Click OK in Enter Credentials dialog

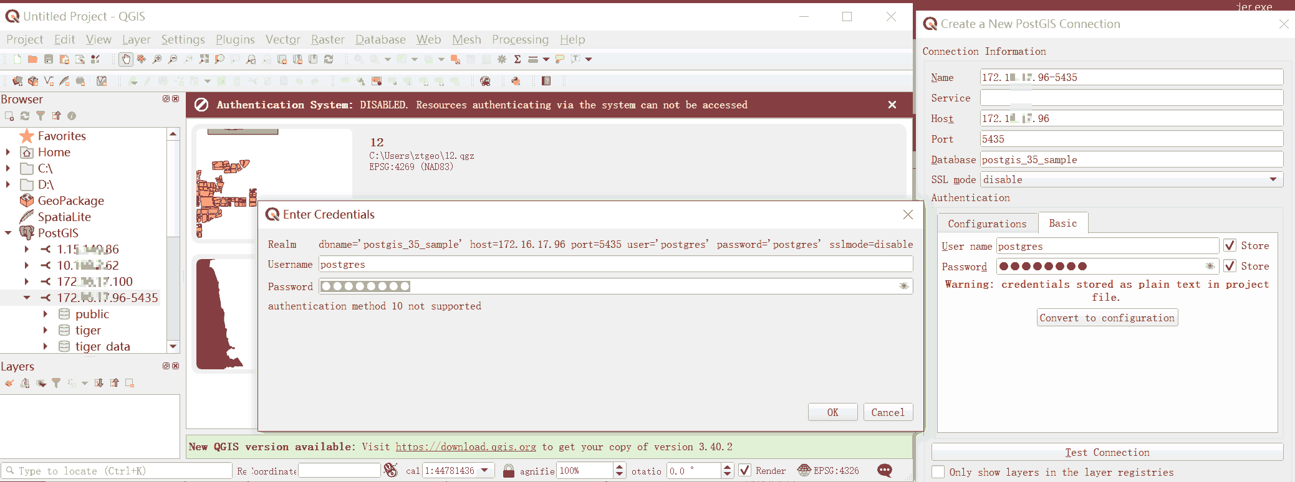click(832, 412)
